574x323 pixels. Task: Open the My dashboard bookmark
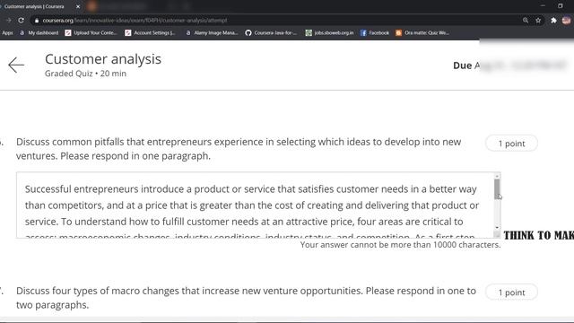(x=39, y=33)
